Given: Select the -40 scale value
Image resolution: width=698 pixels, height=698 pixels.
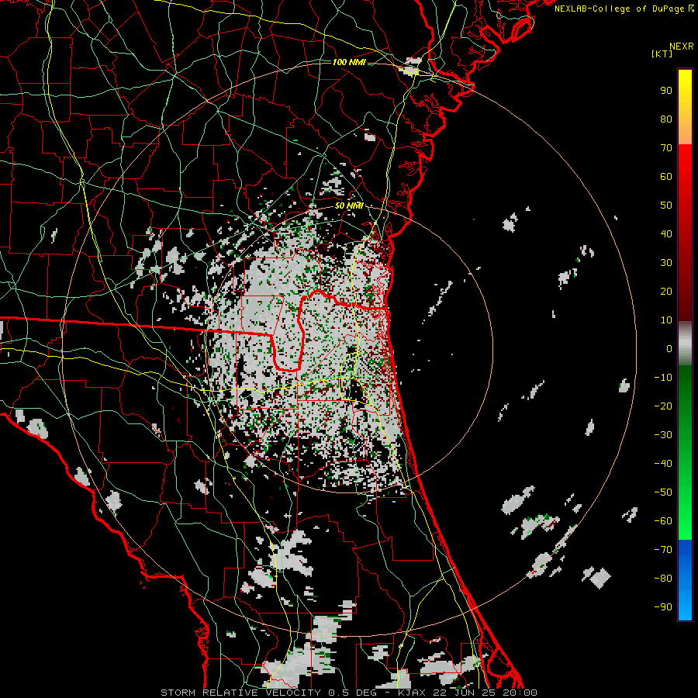Looking at the screenshot, I should tap(663, 464).
